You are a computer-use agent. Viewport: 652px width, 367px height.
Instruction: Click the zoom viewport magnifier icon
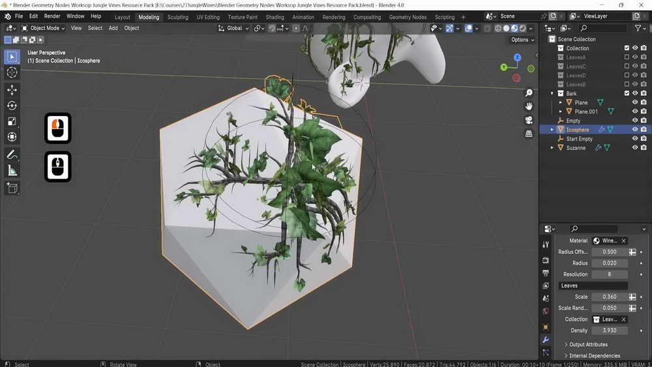point(529,93)
